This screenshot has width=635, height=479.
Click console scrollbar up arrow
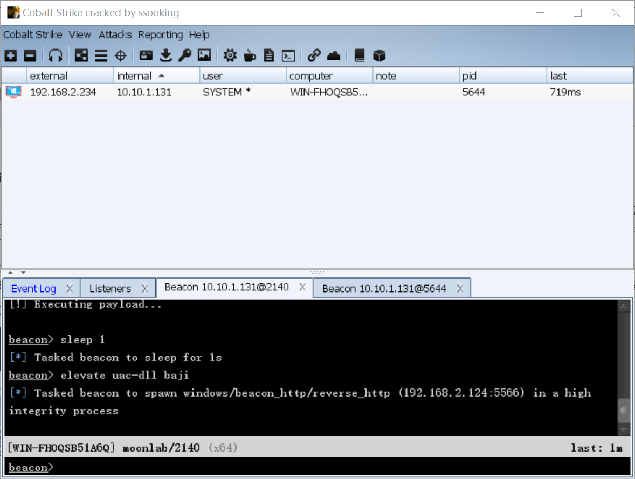624,307
